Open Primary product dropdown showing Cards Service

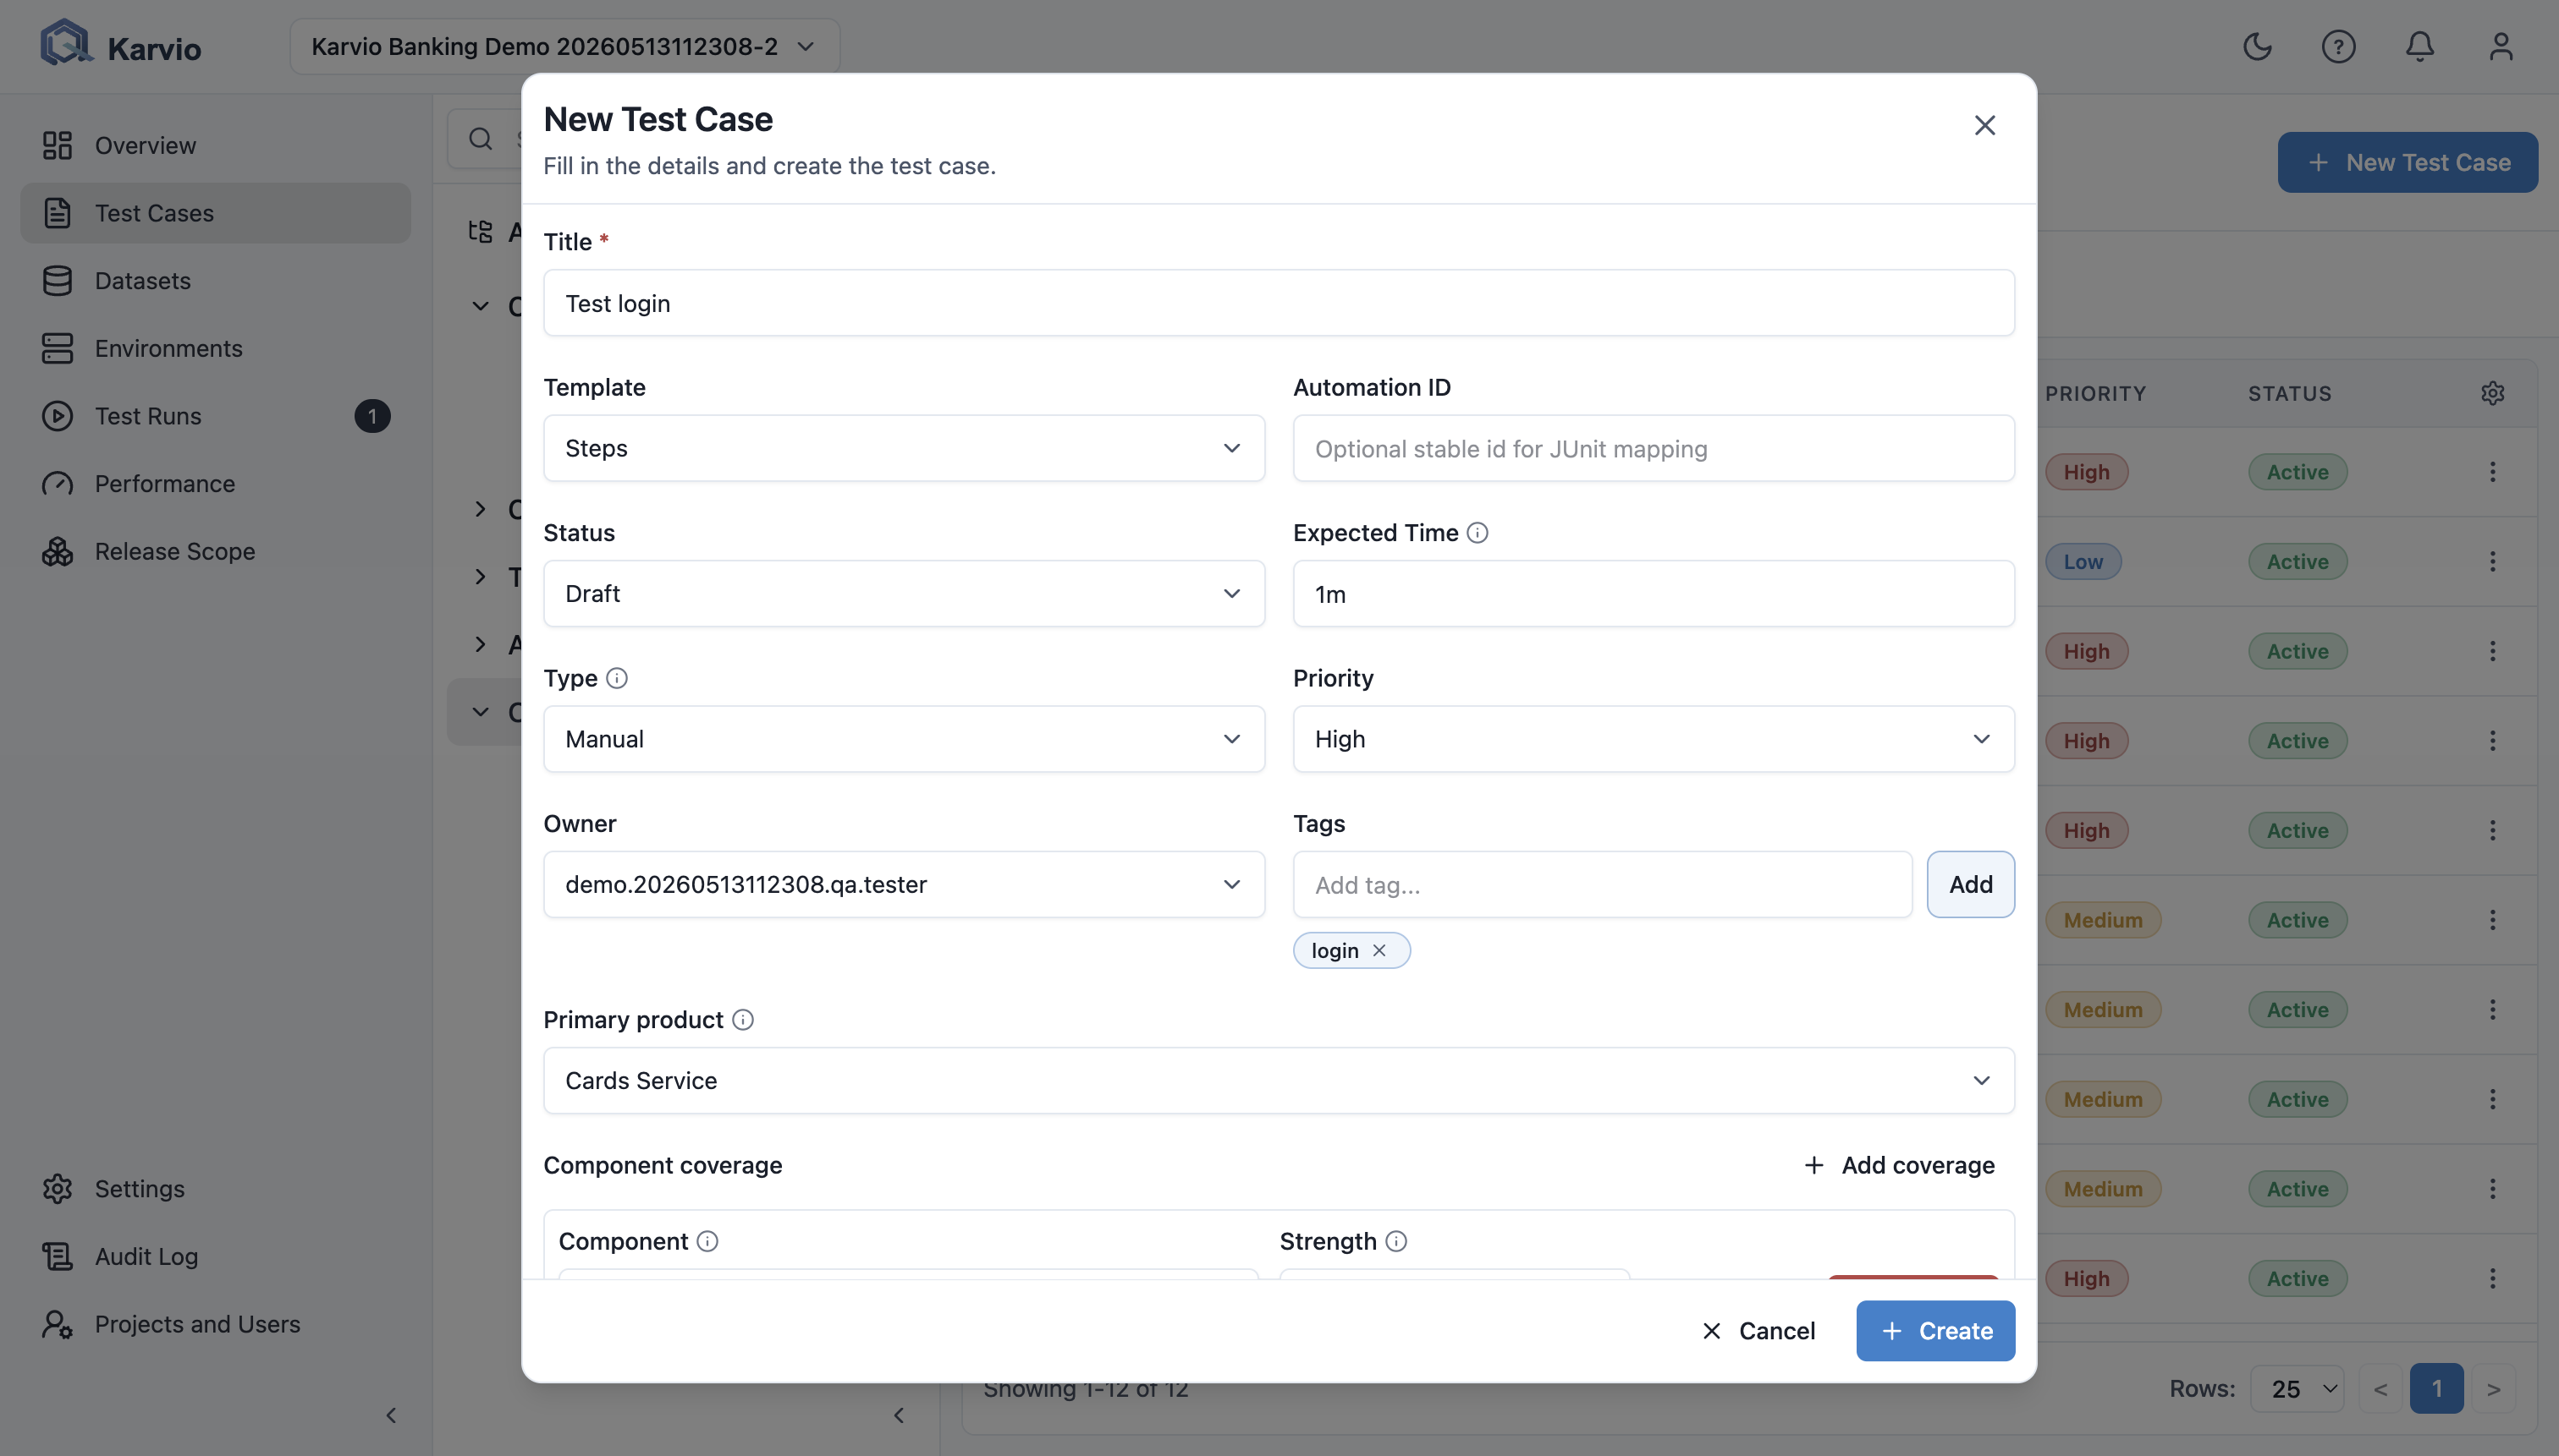pos(1279,1080)
